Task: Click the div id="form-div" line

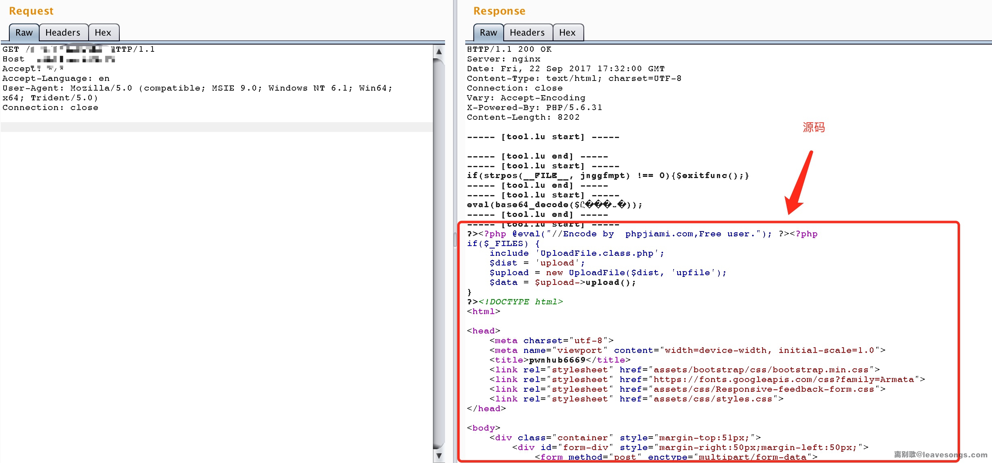Action: click(x=690, y=448)
